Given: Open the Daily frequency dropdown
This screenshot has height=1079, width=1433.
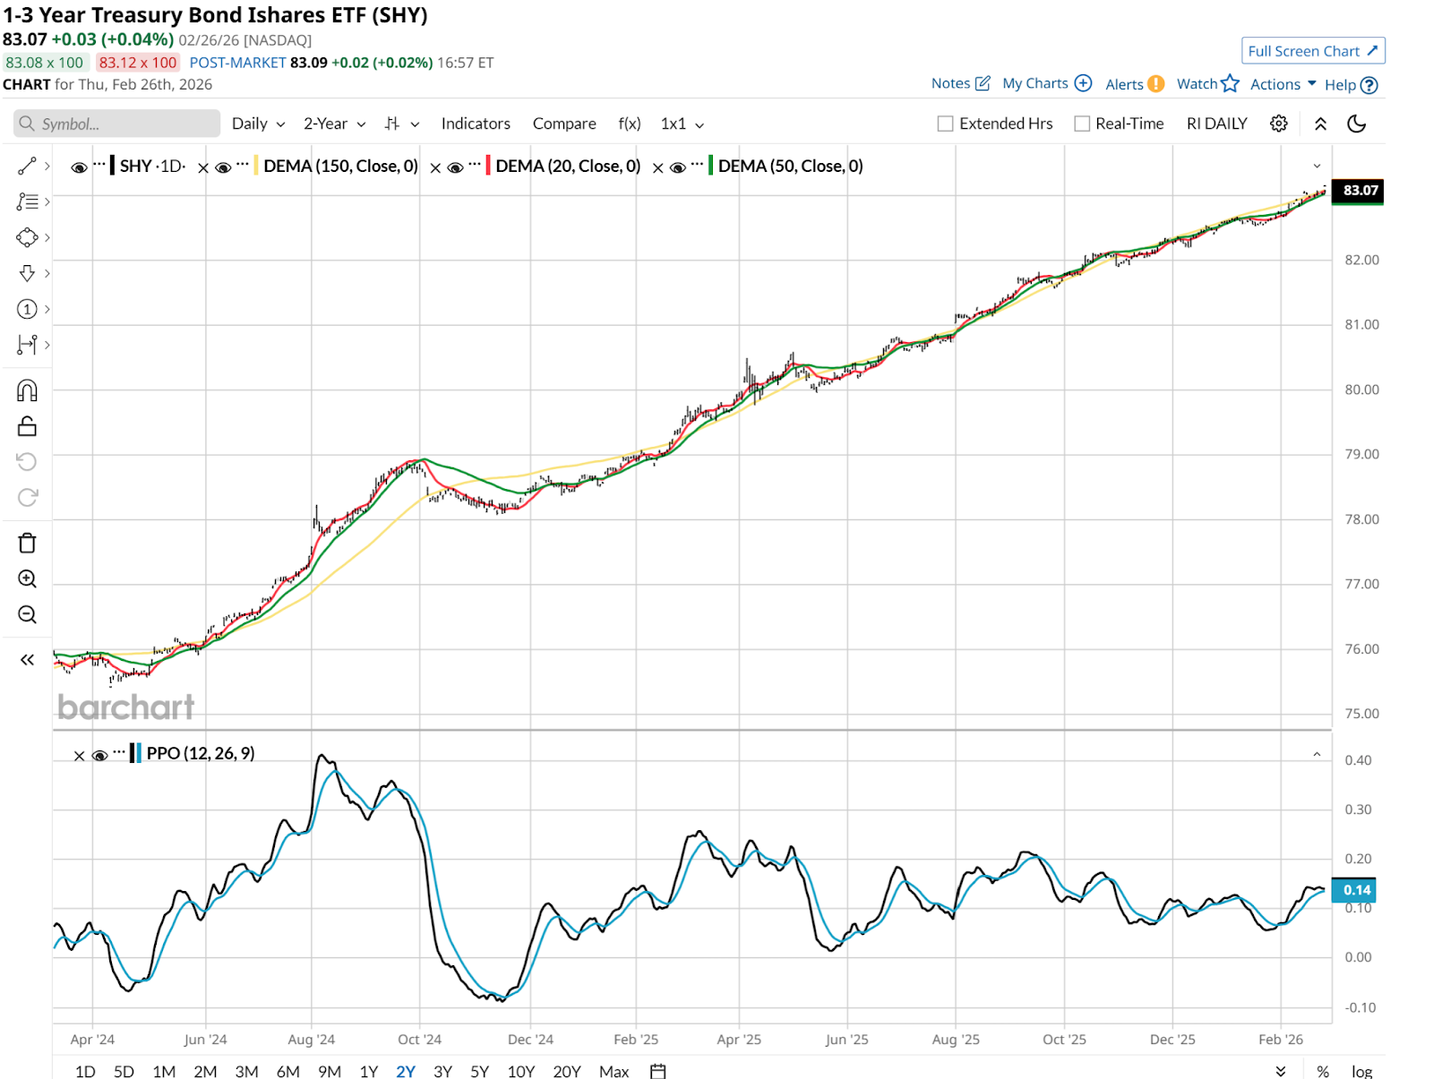Looking at the screenshot, I should click(258, 124).
